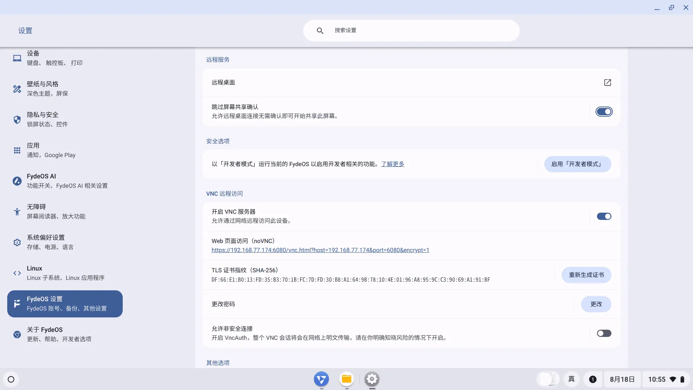The image size is (693, 390).
Task: Open the 远程桌面 row
Action: (x=411, y=83)
